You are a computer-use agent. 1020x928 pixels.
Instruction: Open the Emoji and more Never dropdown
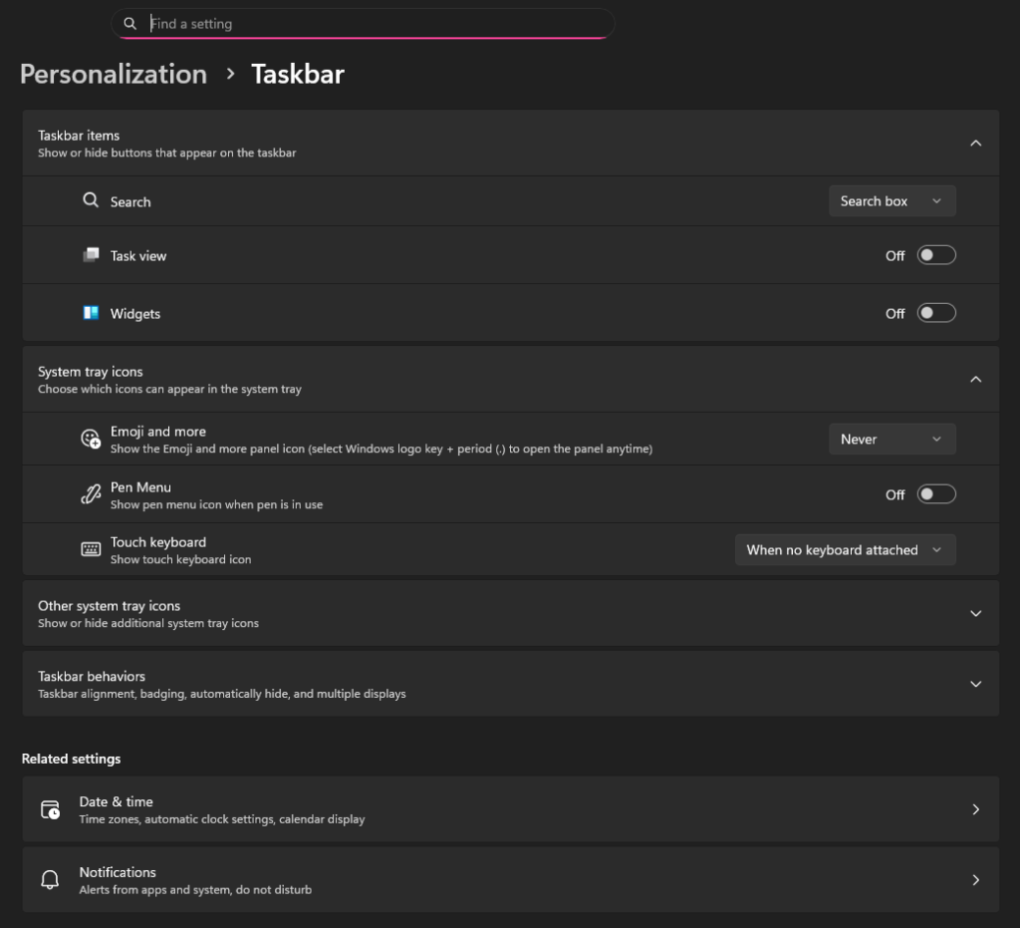tap(892, 439)
